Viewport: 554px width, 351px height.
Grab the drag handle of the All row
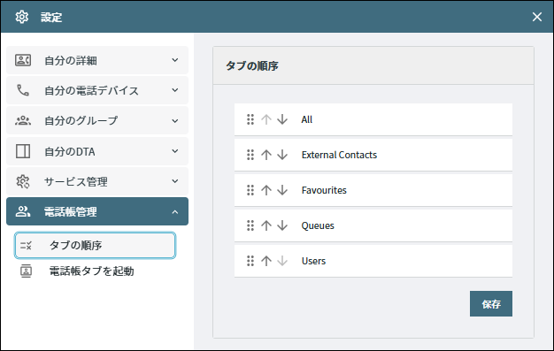click(x=250, y=119)
